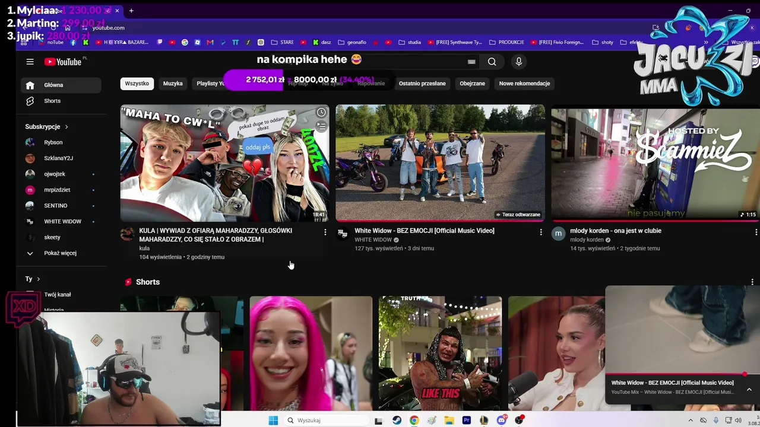The image size is (760, 427).
Task: Open the Ty section chevron
Action: point(38,279)
